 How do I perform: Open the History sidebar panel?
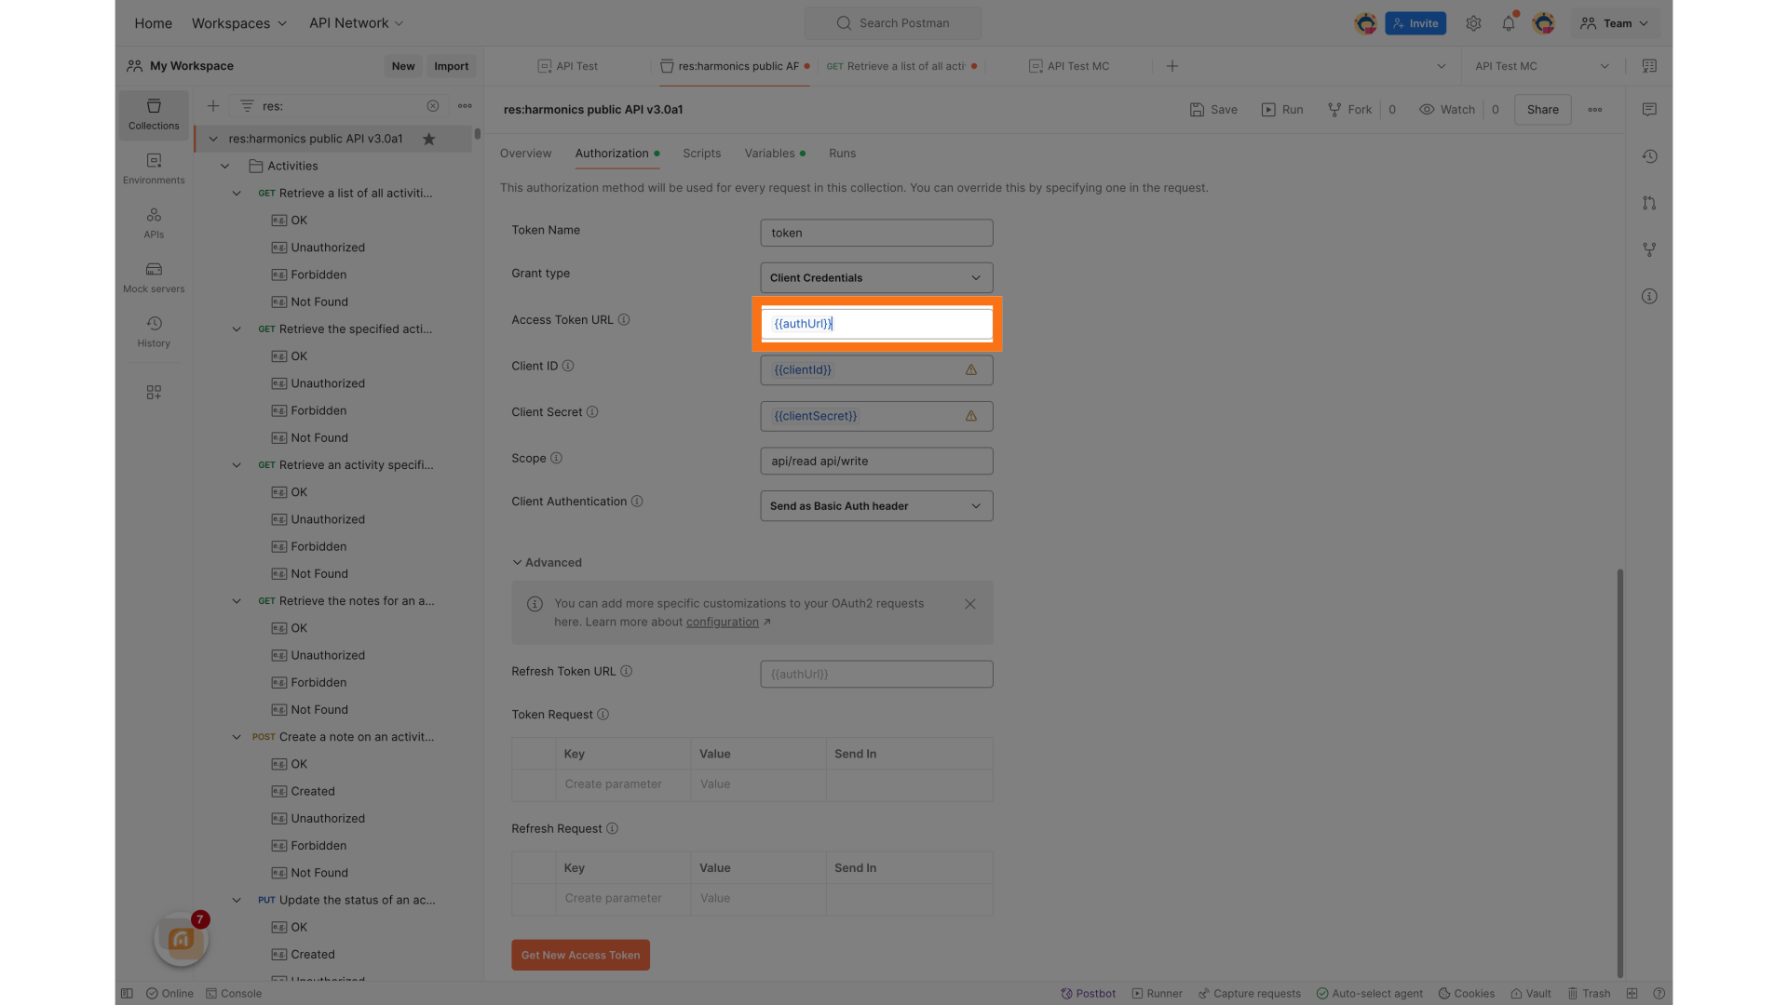point(153,330)
